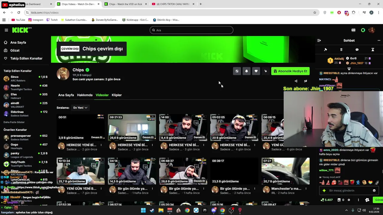
Task: Toggle notification bell for Chips
Action: click(x=247, y=71)
